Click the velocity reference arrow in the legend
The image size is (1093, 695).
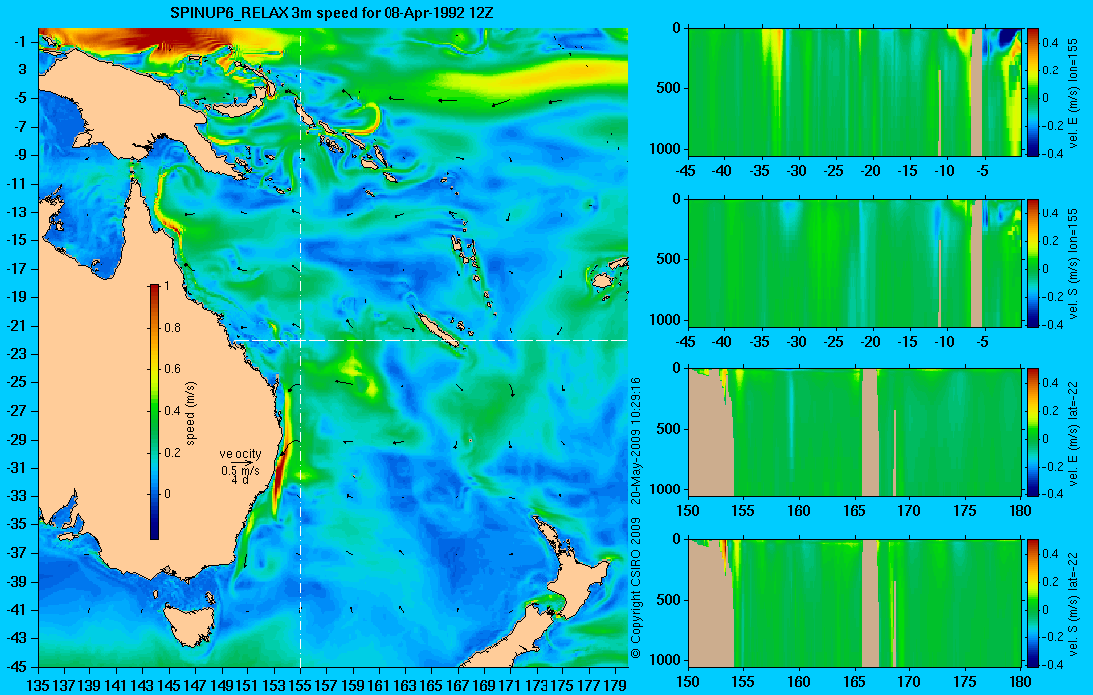pyautogui.click(x=240, y=462)
